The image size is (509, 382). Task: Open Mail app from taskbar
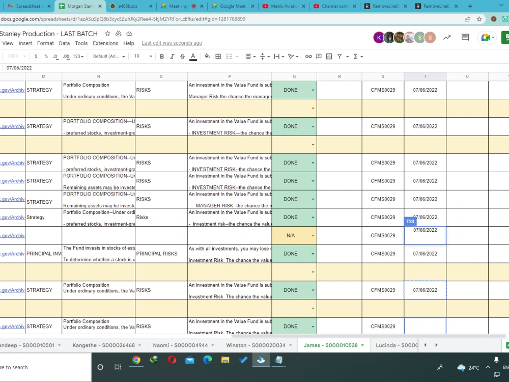189,360
